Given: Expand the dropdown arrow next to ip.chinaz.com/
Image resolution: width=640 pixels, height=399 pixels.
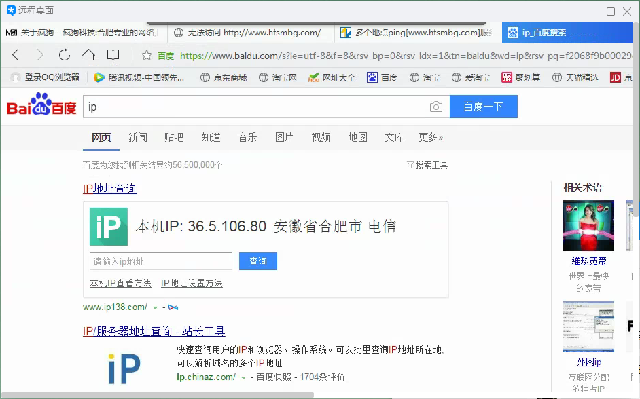Looking at the screenshot, I should point(243,378).
